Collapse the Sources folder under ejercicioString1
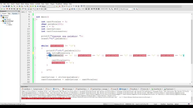The width and height of the screenshot is (193, 108). pos(3,23)
